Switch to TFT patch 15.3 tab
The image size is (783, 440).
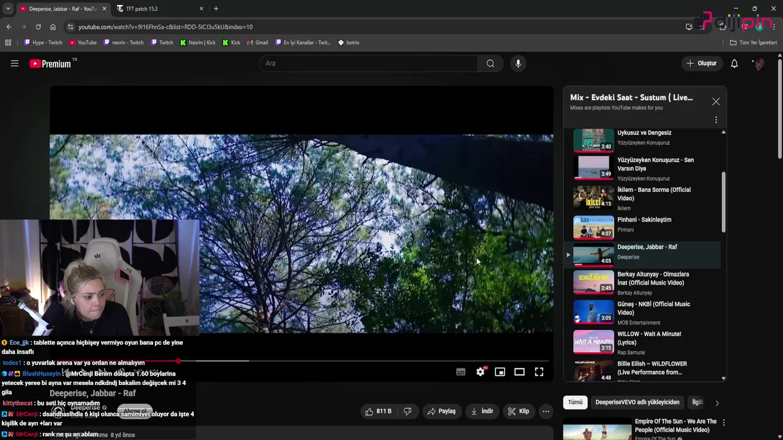[x=159, y=9]
